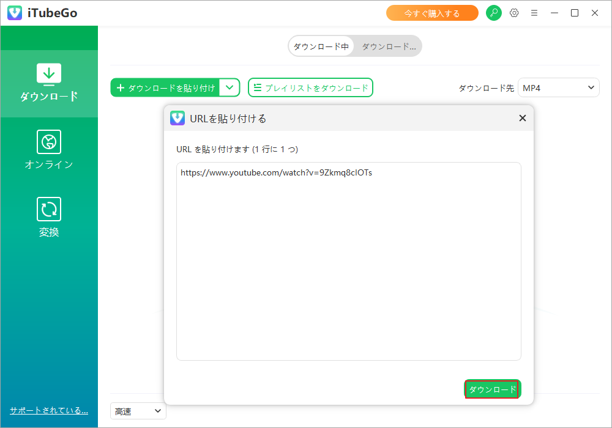Switch to ダウンロード中 tab
This screenshot has width=612, height=428.
point(321,46)
